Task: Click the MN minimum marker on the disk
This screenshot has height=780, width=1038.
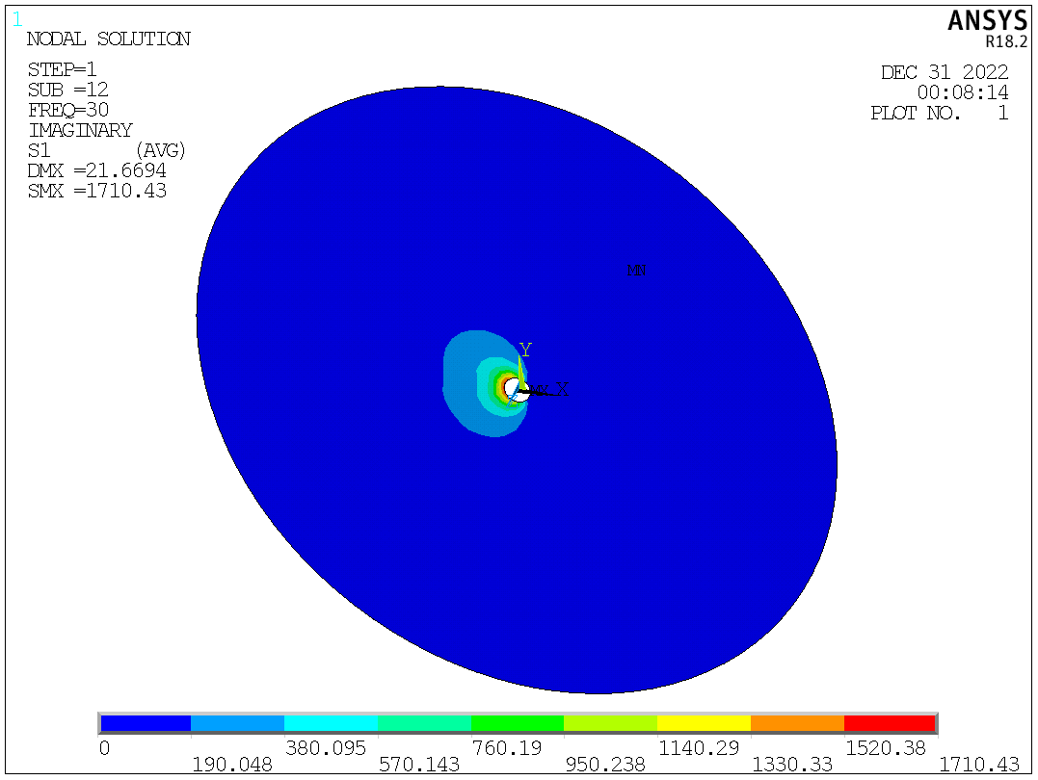Action: (636, 271)
